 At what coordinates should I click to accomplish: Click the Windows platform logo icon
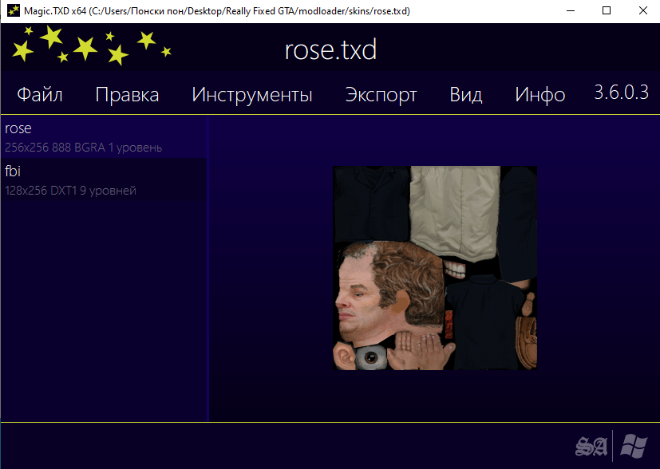pos(634,447)
